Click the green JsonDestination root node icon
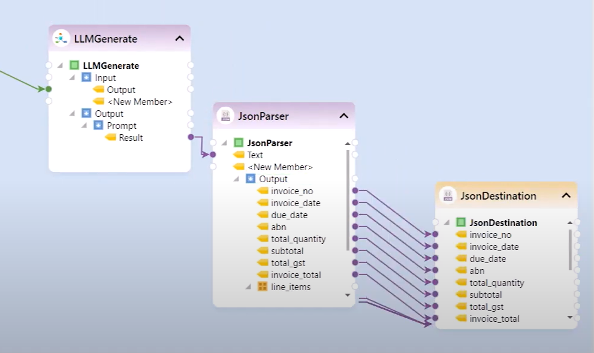The height and width of the screenshot is (353, 594). pyautogui.click(x=461, y=222)
